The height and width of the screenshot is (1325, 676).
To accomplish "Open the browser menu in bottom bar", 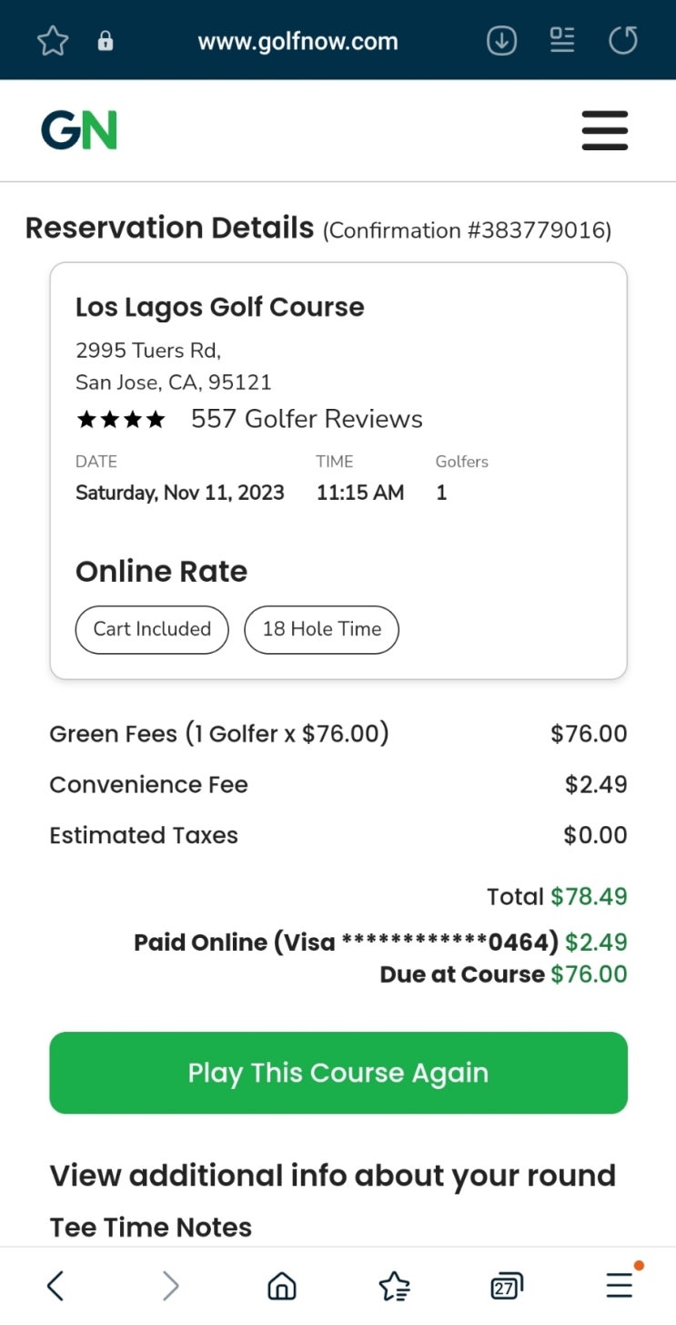I will click(620, 1285).
